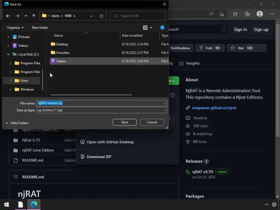Collapse folders with Hide Folders

(x=17, y=123)
